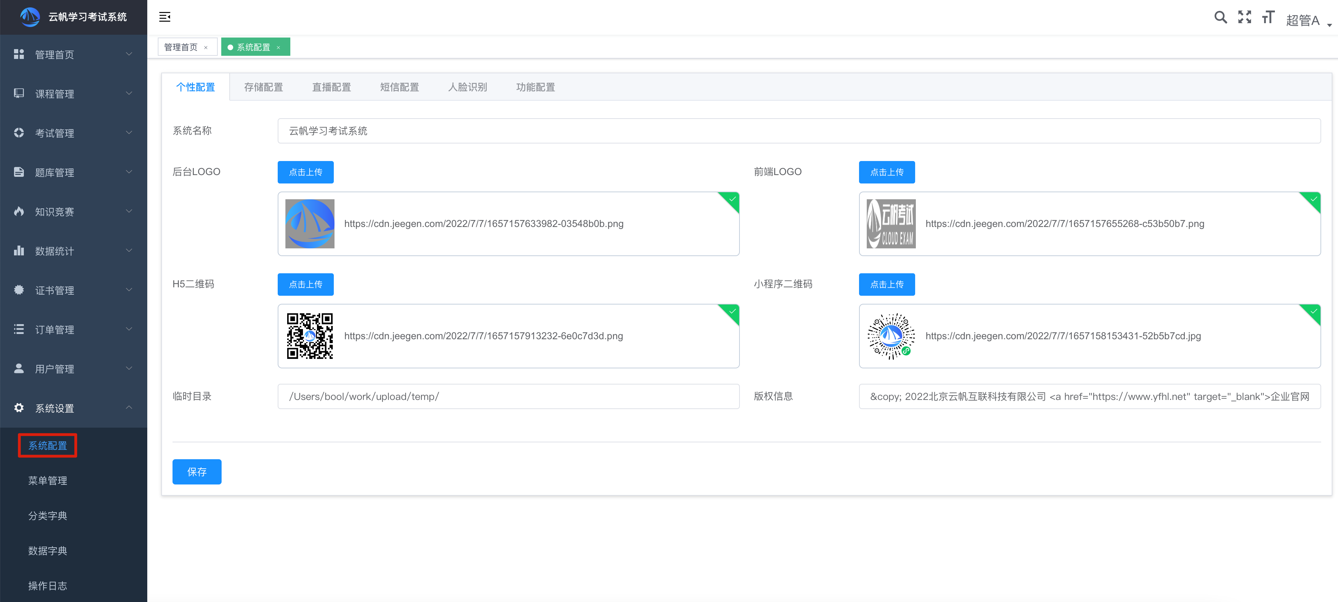Image resolution: width=1338 pixels, height=602 pixels.
Task: Click 点击上传 for H5二维码
Action: pyautogui.click(x=305, y=285)
